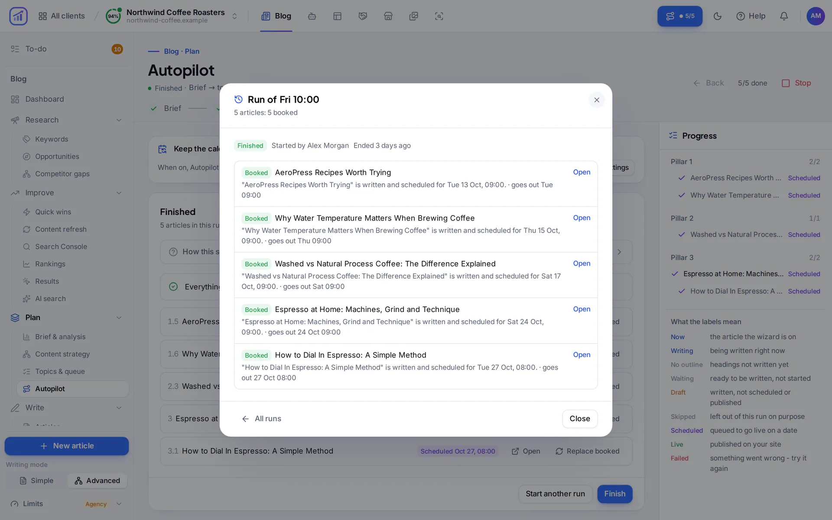
Task: Click Finished status badge in dialog
Action: [250, 146]
